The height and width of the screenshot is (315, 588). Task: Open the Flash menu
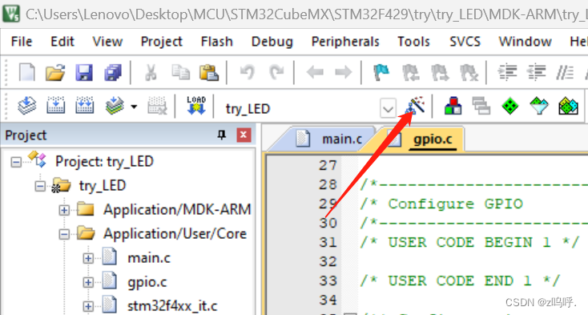217,41
